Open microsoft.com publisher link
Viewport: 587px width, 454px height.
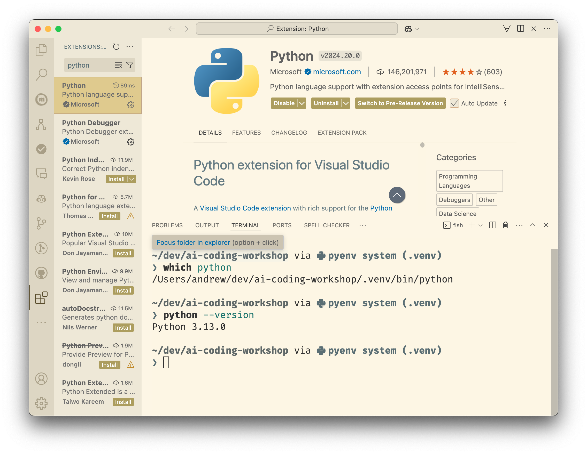tap(337, 72)
